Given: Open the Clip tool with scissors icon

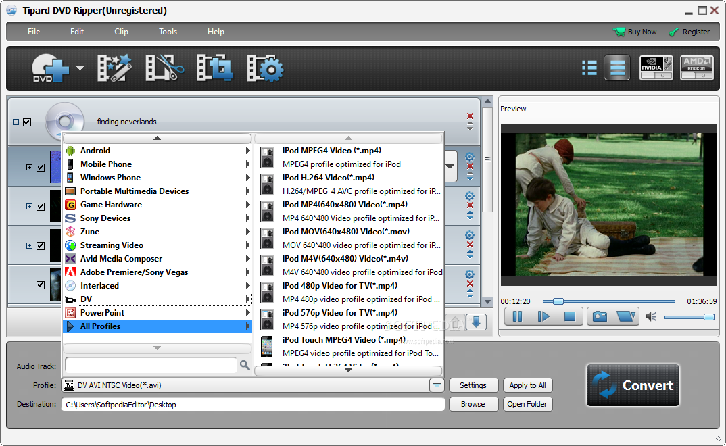Looking at the screenshot, I should tap(164, 68).
